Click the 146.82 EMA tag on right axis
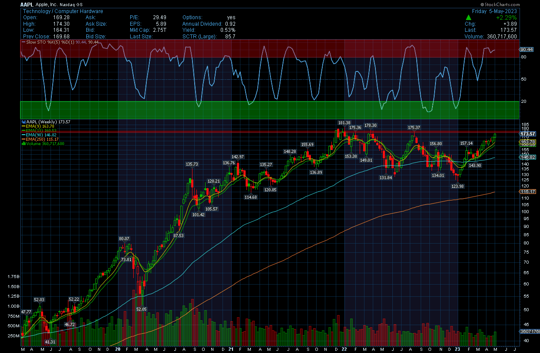The height and width of the screenshot is (353, 540). click(528, 157)
